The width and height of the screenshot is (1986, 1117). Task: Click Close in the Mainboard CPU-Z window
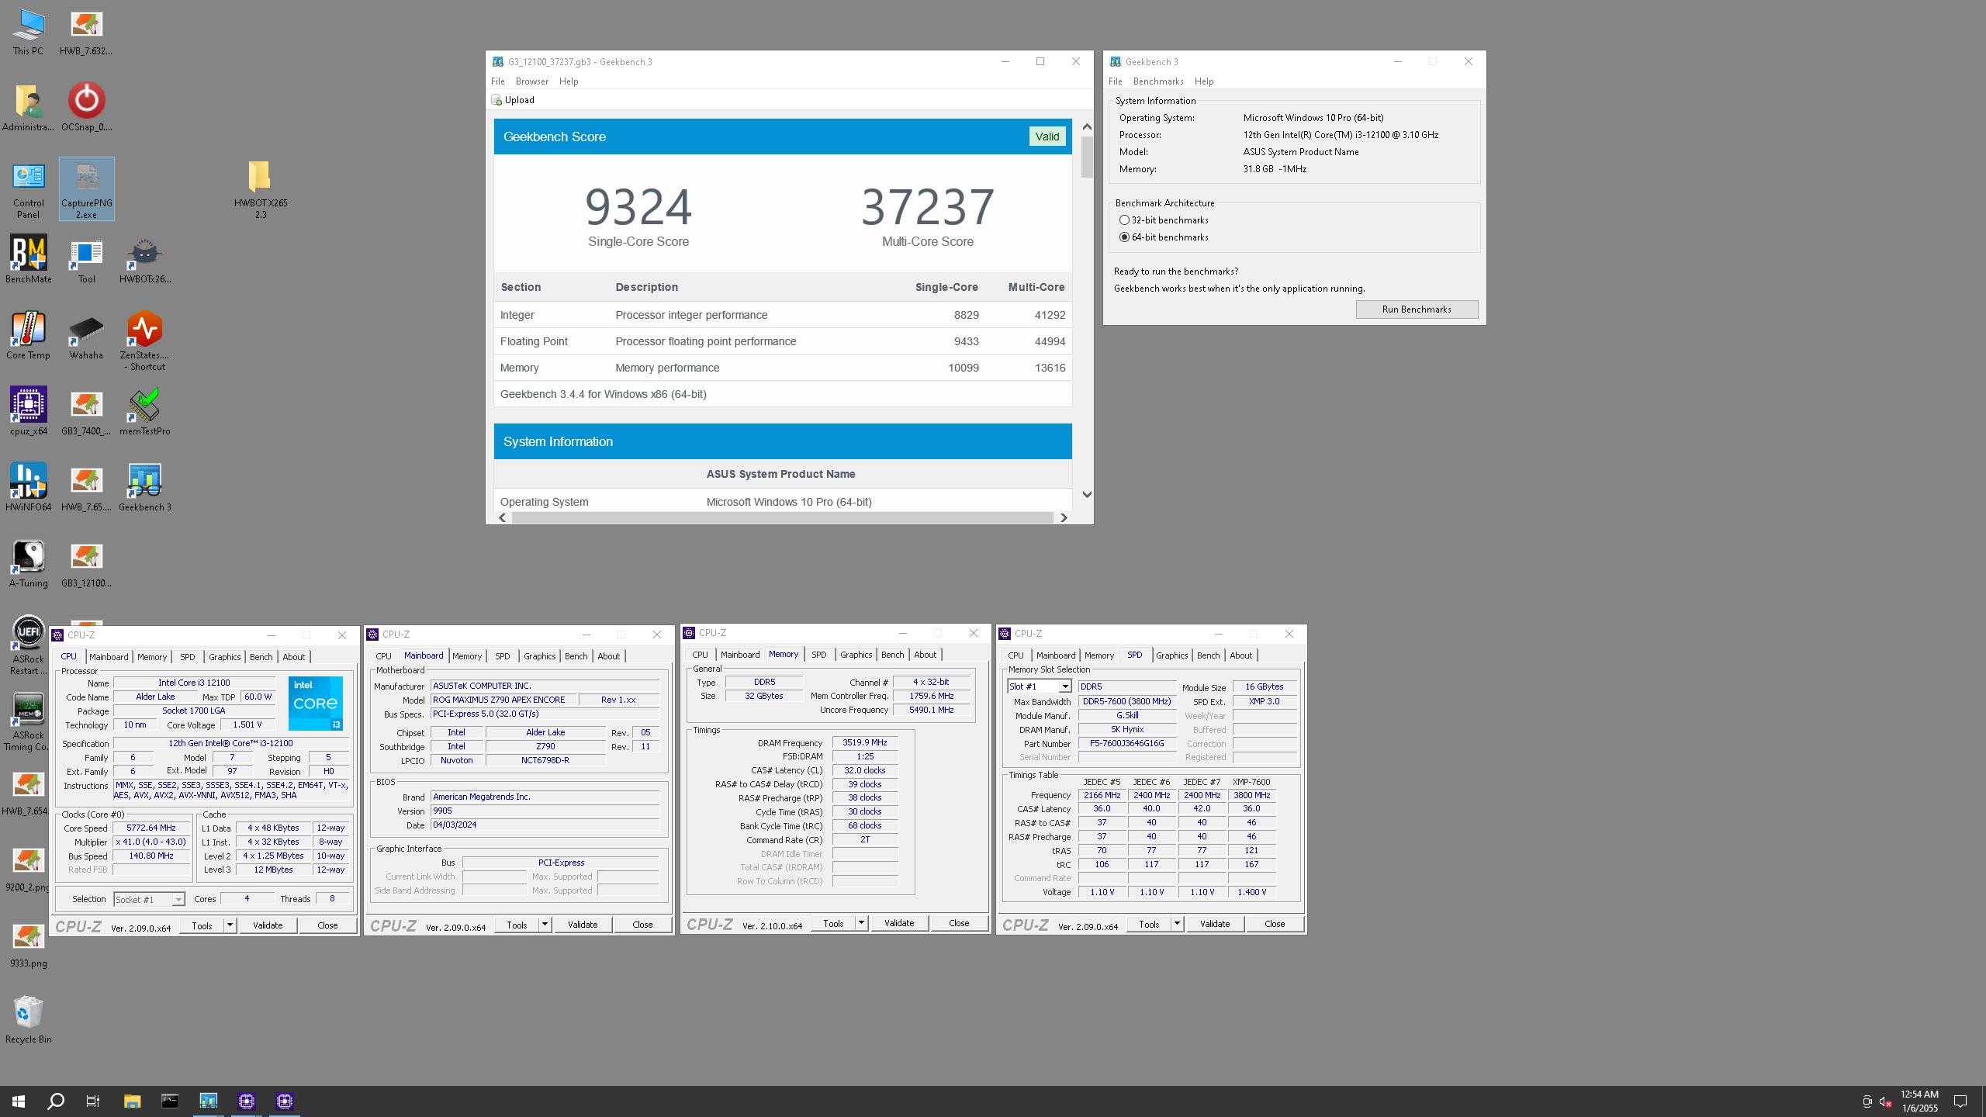(642, 925)
